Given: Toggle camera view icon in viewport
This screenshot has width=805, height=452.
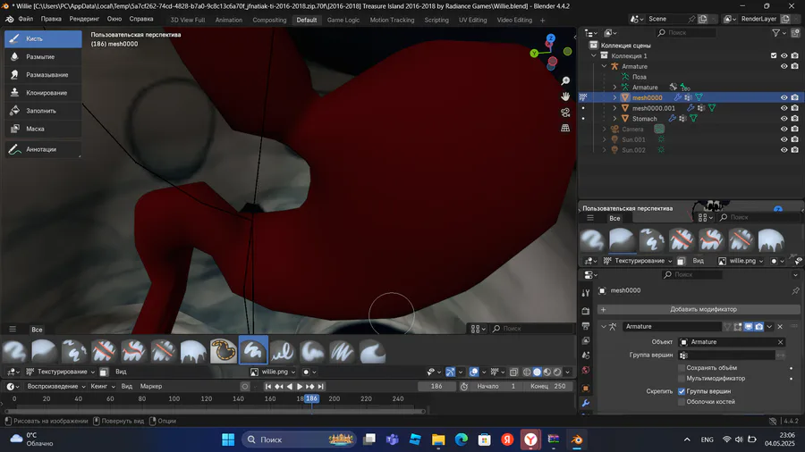Looking at the screenshot, I should pyautogui.click(x=565, y=113).
